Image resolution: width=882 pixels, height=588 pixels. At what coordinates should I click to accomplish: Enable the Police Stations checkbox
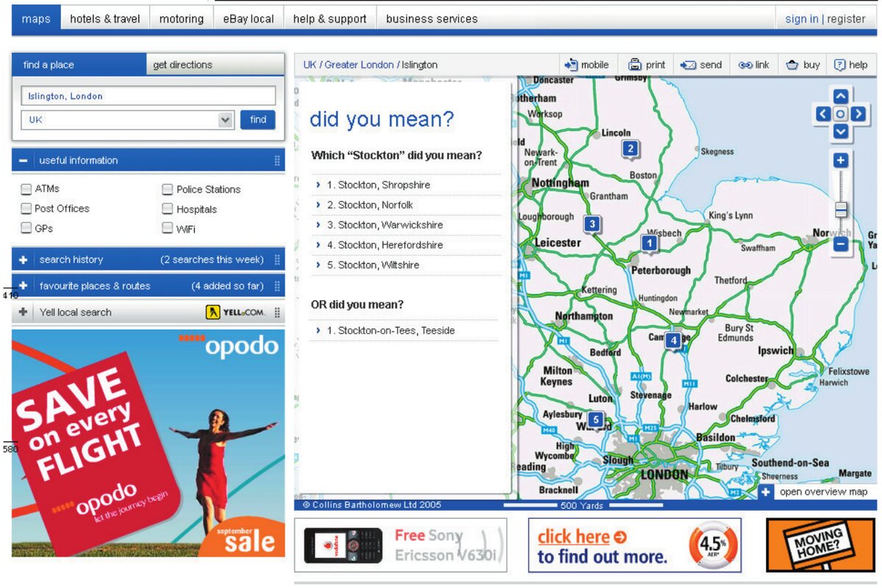tap(168, 189)
